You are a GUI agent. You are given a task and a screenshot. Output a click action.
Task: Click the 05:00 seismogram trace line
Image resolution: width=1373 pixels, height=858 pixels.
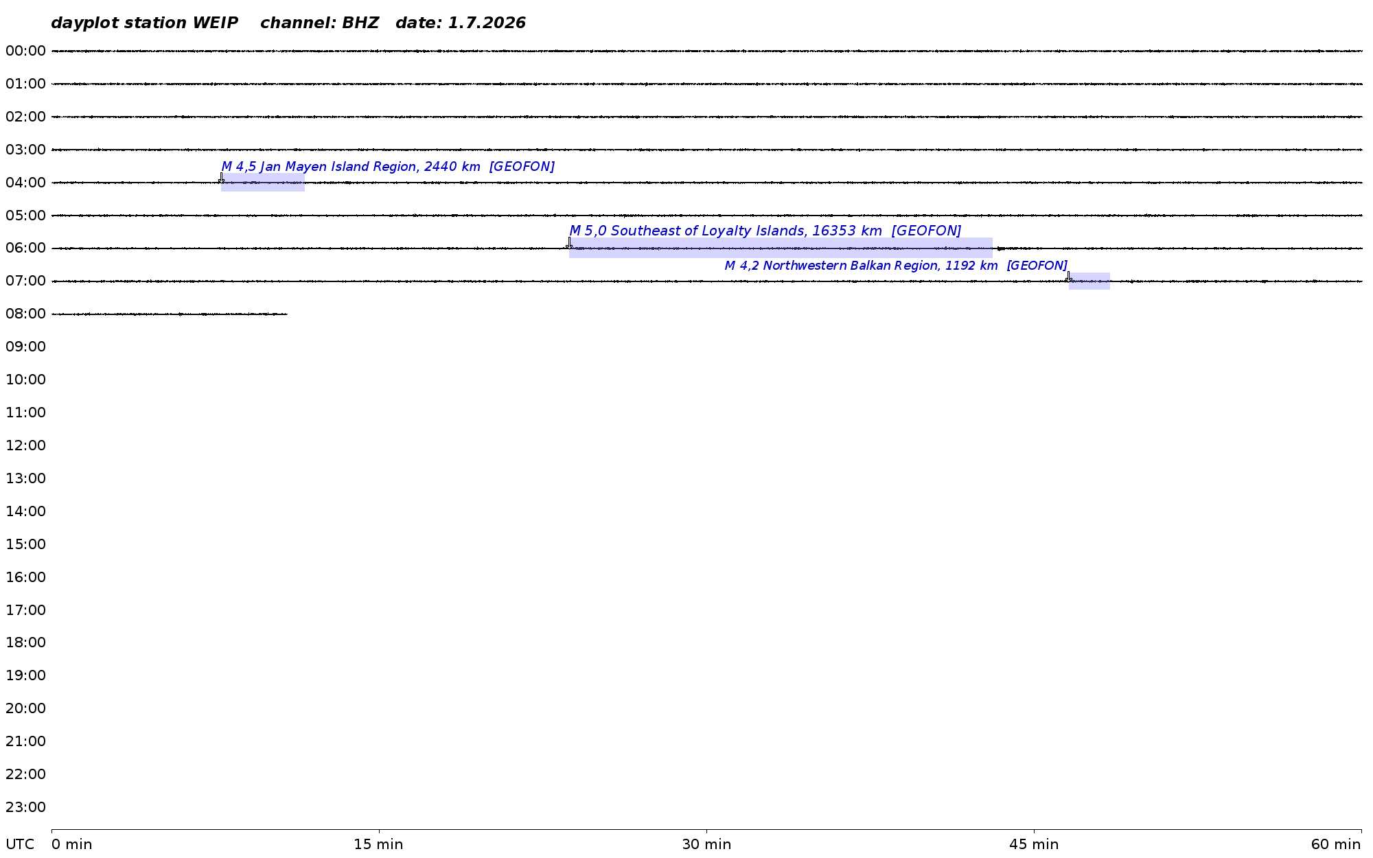(707, 216)
